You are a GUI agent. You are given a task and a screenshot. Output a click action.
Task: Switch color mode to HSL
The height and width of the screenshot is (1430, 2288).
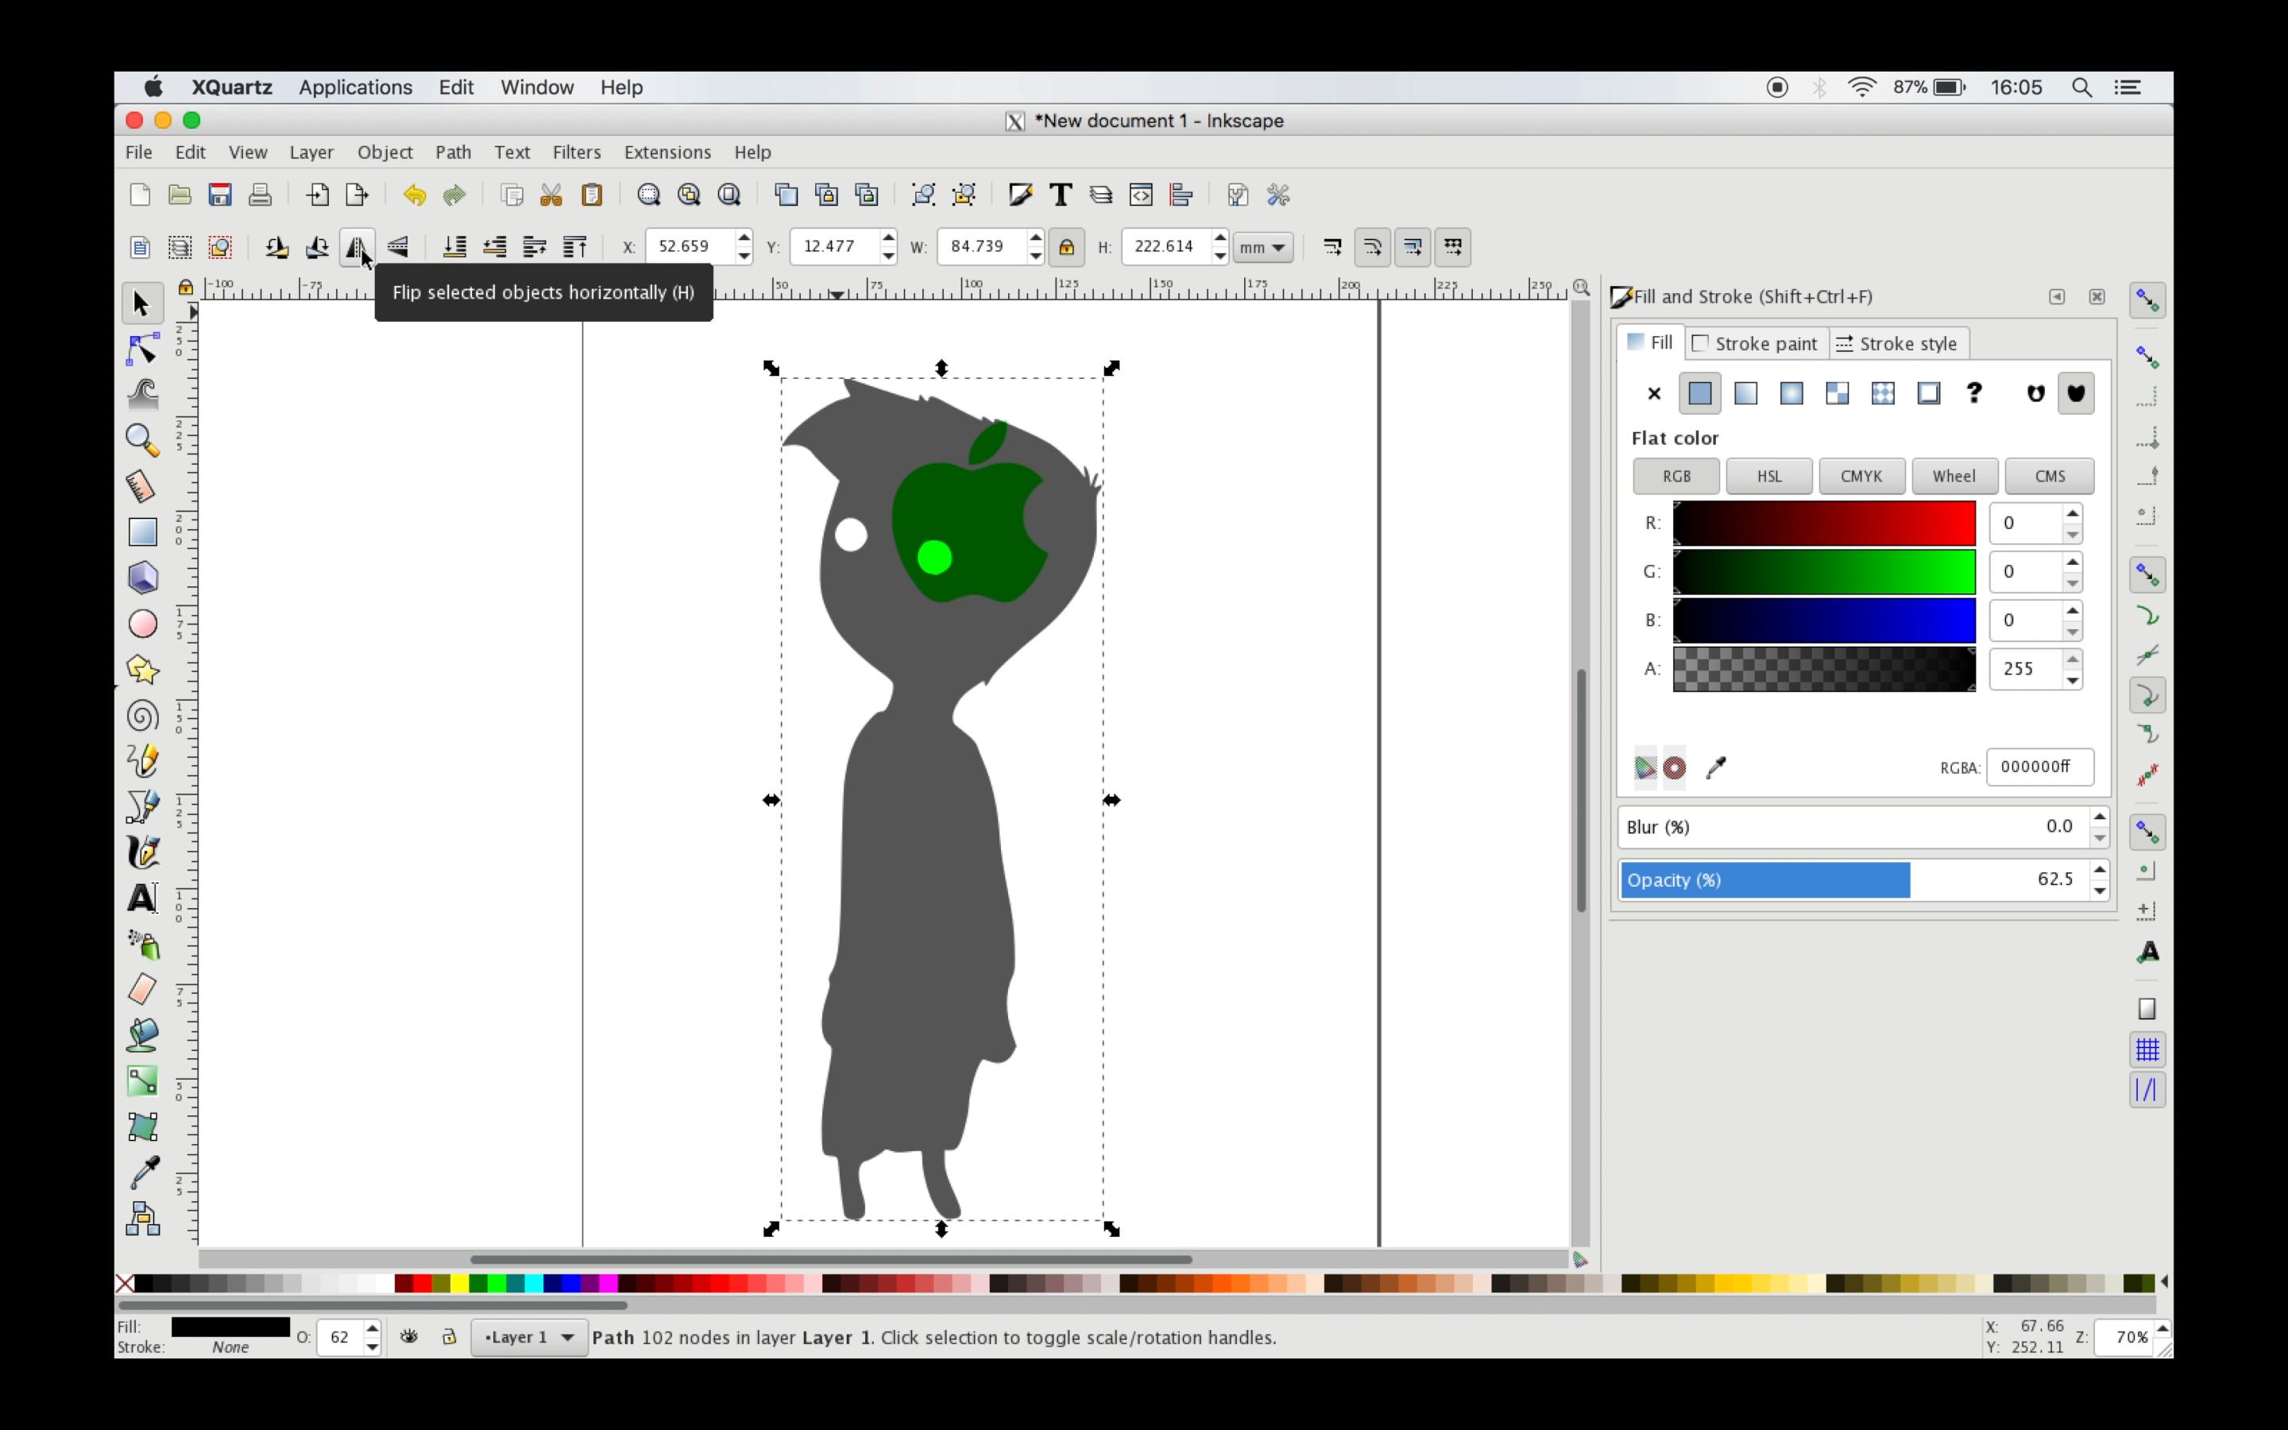(1768, 476)
